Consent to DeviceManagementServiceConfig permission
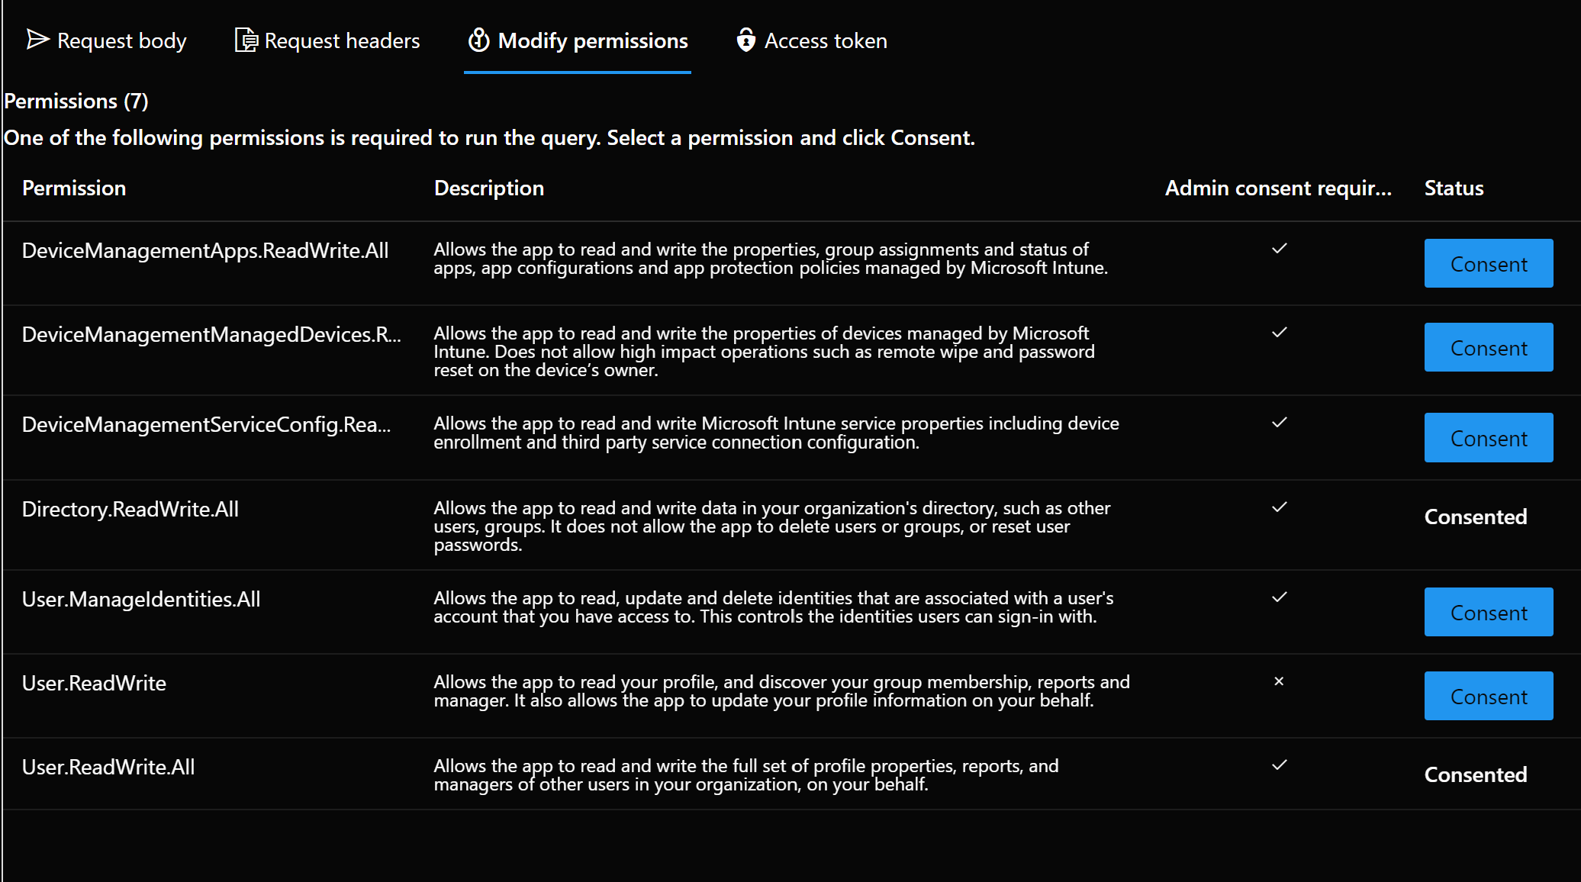1581x882 pixels. 1488,437
